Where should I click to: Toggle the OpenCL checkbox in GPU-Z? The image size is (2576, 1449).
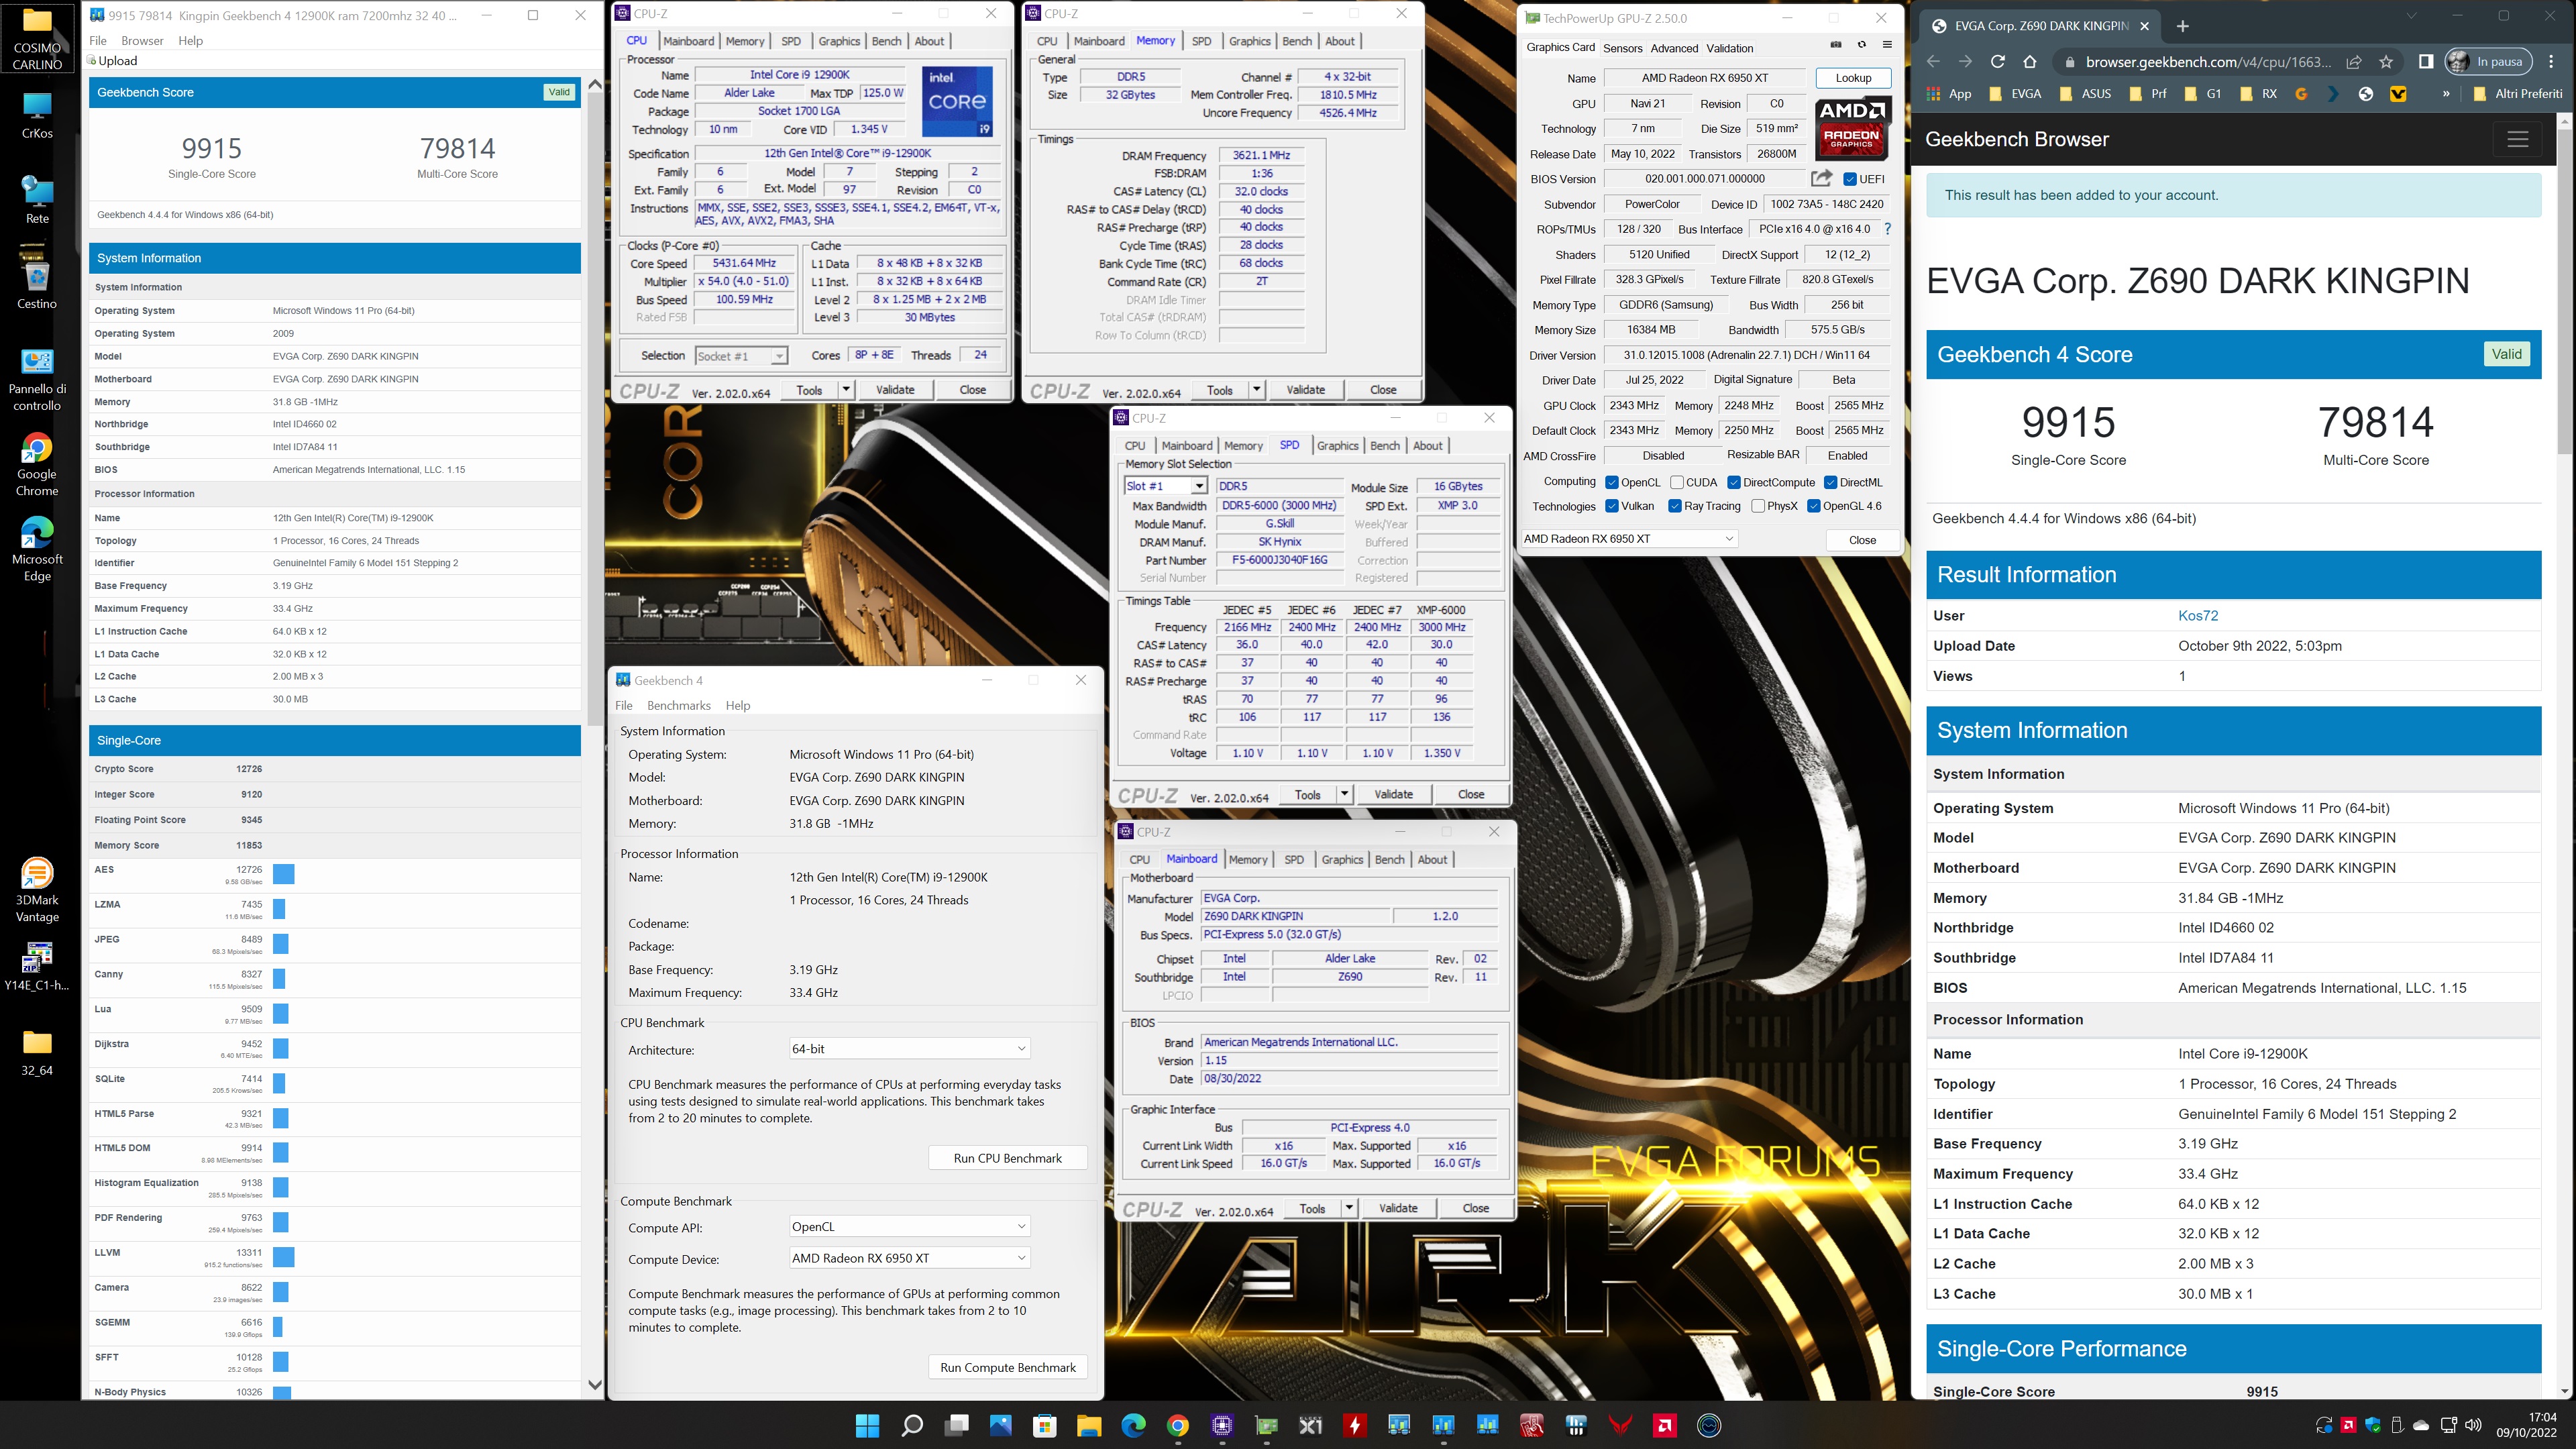pyautogui.click(x=1612, y=482)
